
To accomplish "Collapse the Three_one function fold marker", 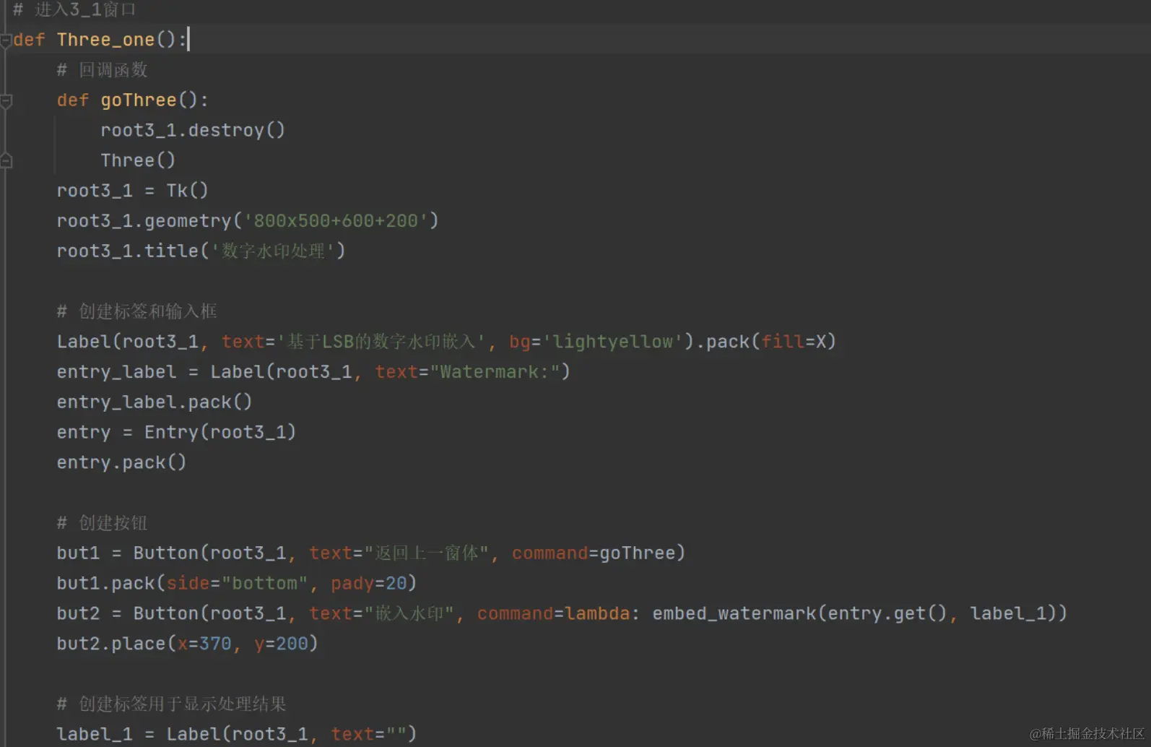I will (6, 40).
